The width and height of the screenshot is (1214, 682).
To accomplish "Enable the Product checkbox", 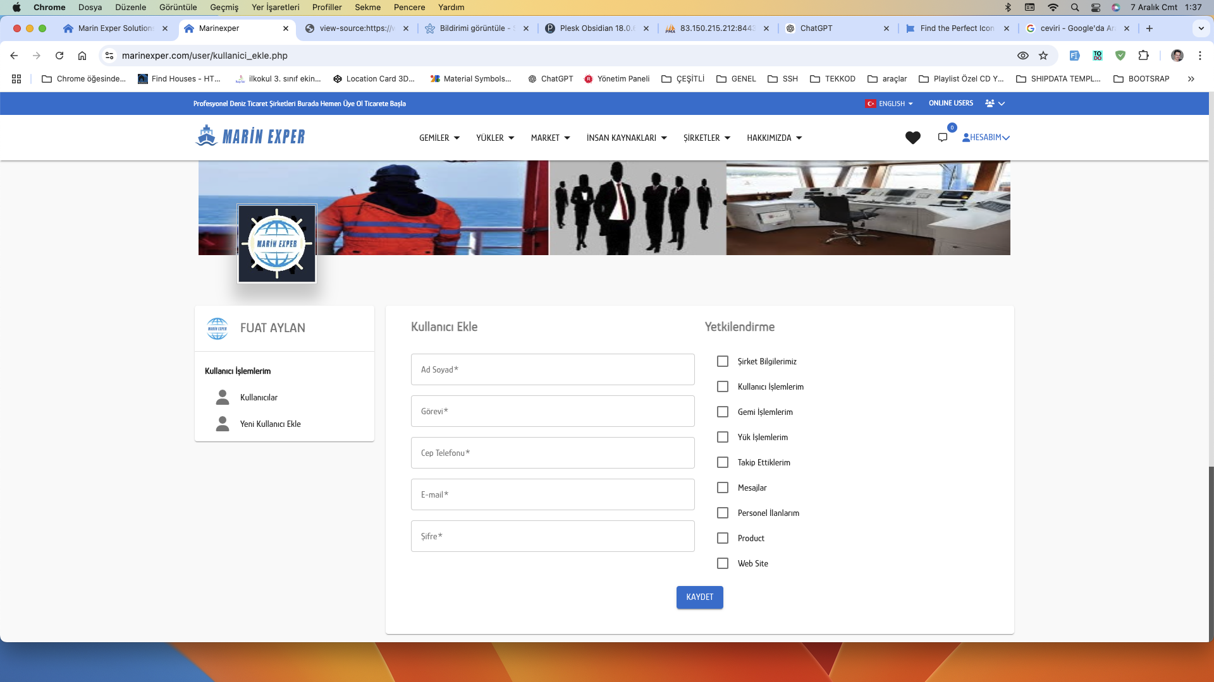I will click(x=723, y=538).
